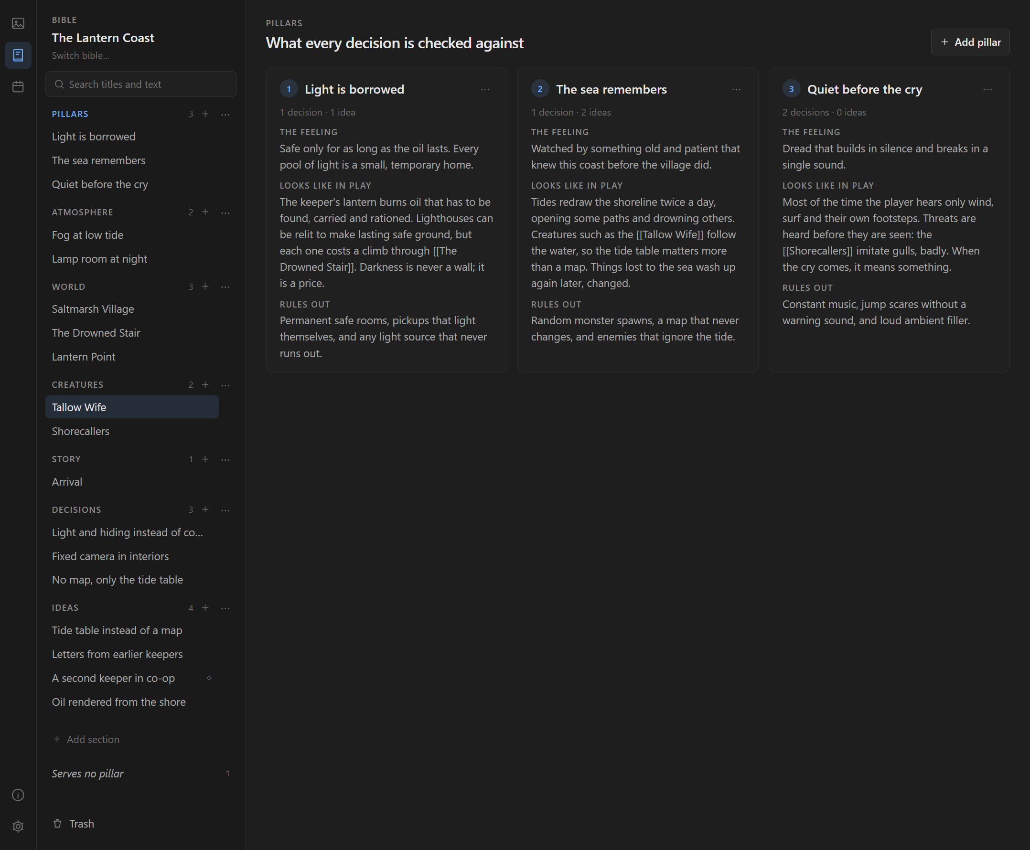Screen dimensions: 1030x850
Task: Select the bible book icon in left rail
Action: [18, 55]
